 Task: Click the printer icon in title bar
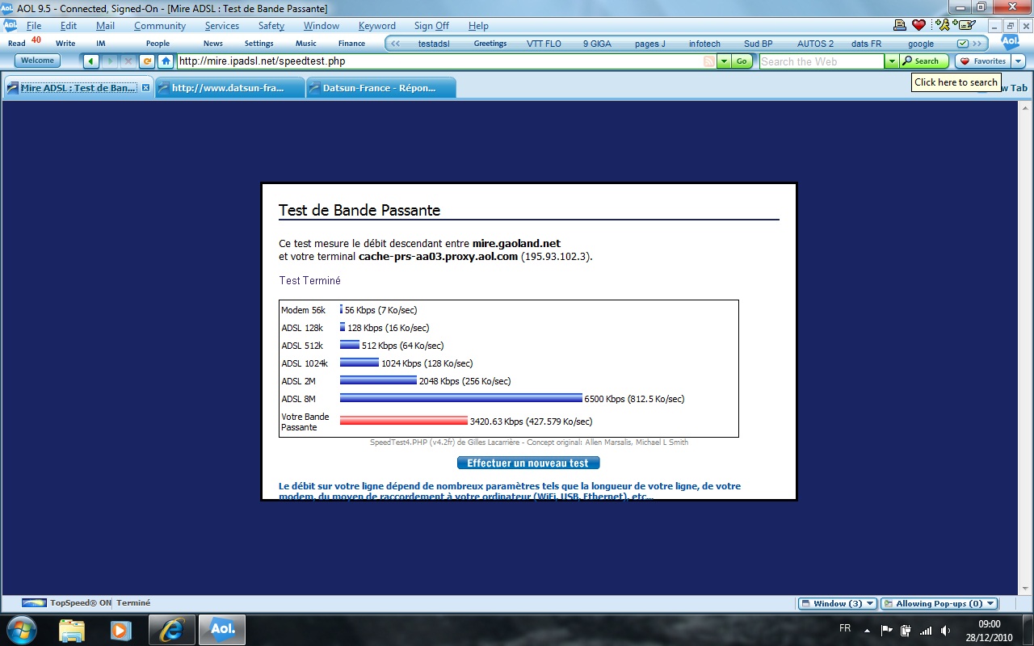click(899, 25)
